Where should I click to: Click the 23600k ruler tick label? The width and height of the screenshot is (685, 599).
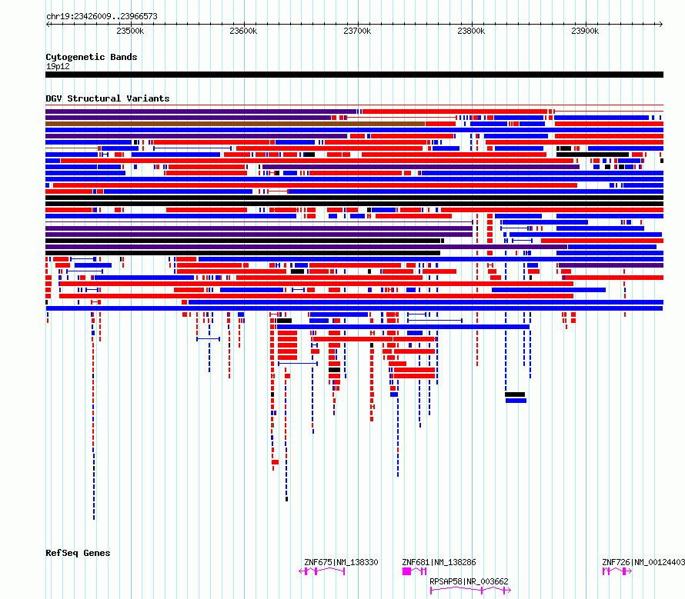pyautogui.click(x=243, y=31)
